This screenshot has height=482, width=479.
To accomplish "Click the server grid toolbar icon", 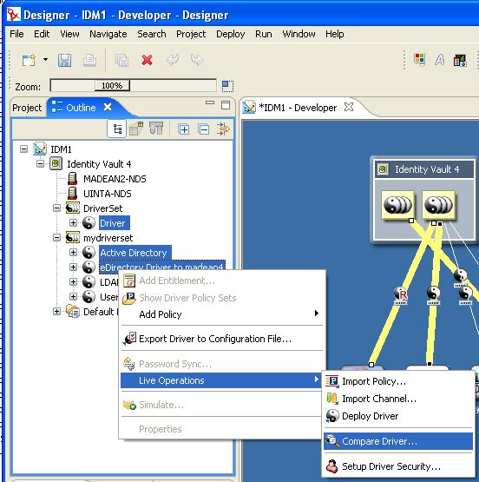I will click(x=460, y=60).
